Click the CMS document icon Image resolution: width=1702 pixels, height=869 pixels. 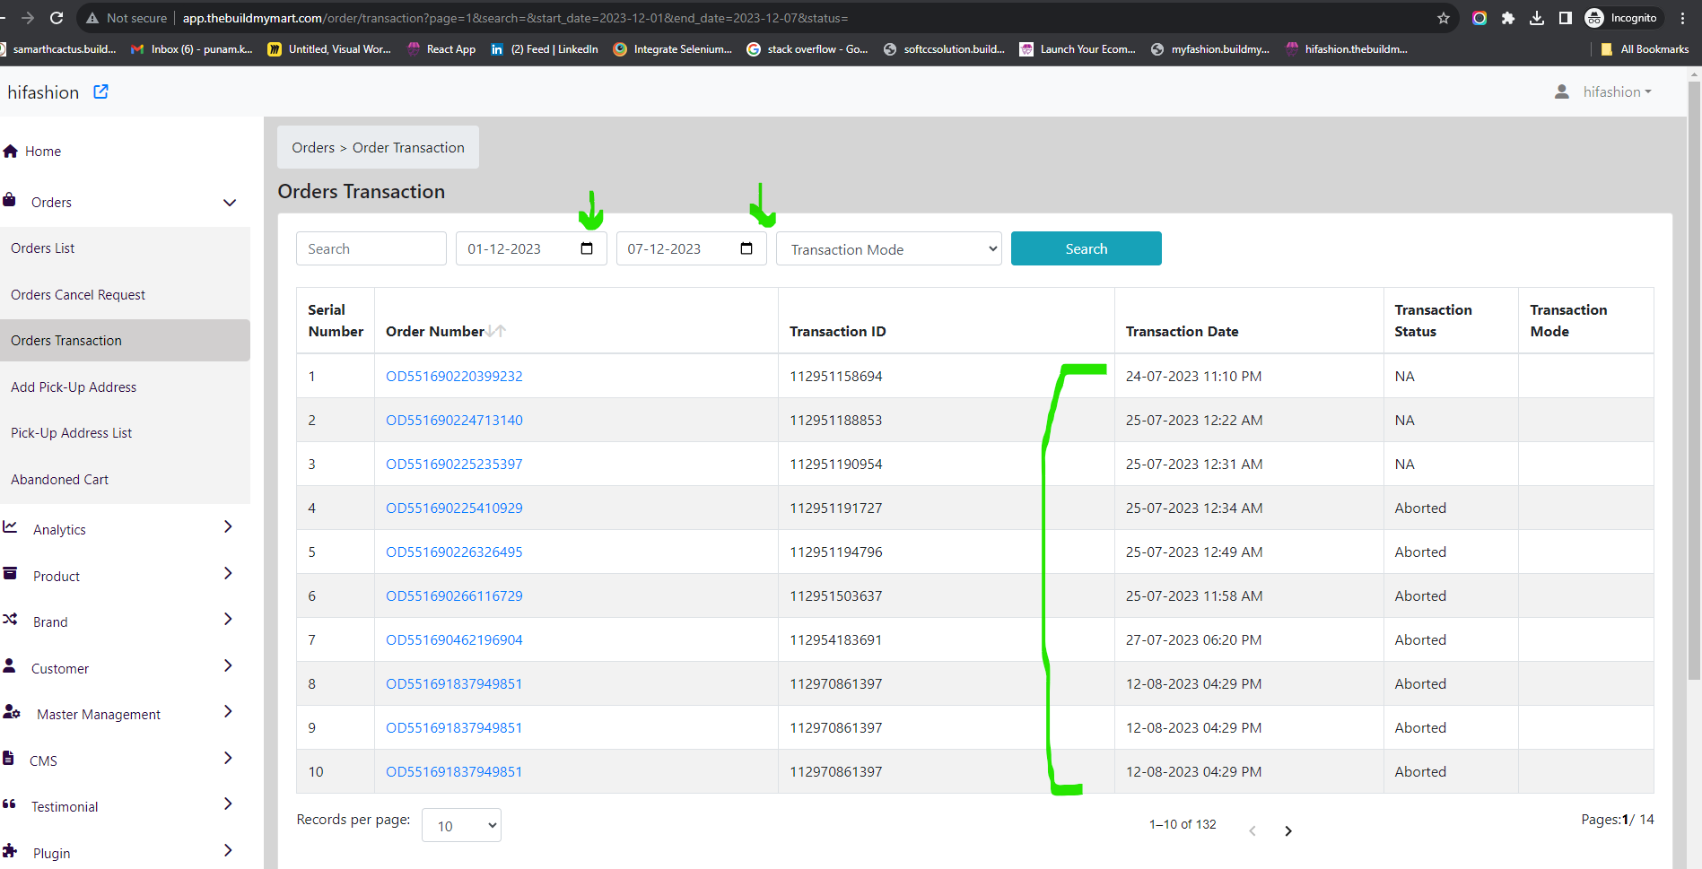(x=8, y=758)
